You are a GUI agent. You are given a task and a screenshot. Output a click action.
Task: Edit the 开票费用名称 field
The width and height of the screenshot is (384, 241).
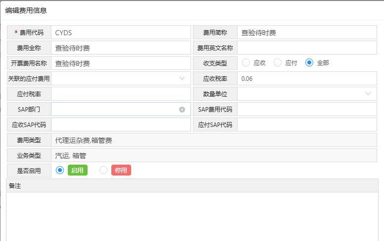[x=120, y=63]
